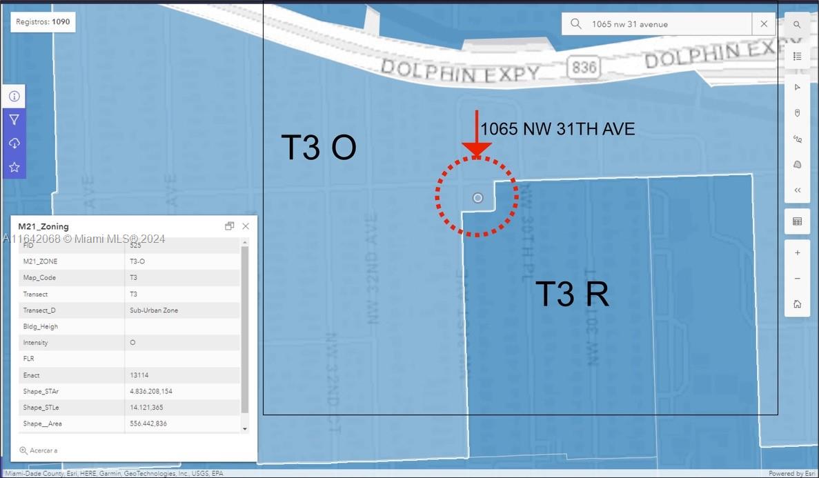Select the arrow pointer selection tool
The width and height of the screenshot is (819, 478).
(797, 87)
